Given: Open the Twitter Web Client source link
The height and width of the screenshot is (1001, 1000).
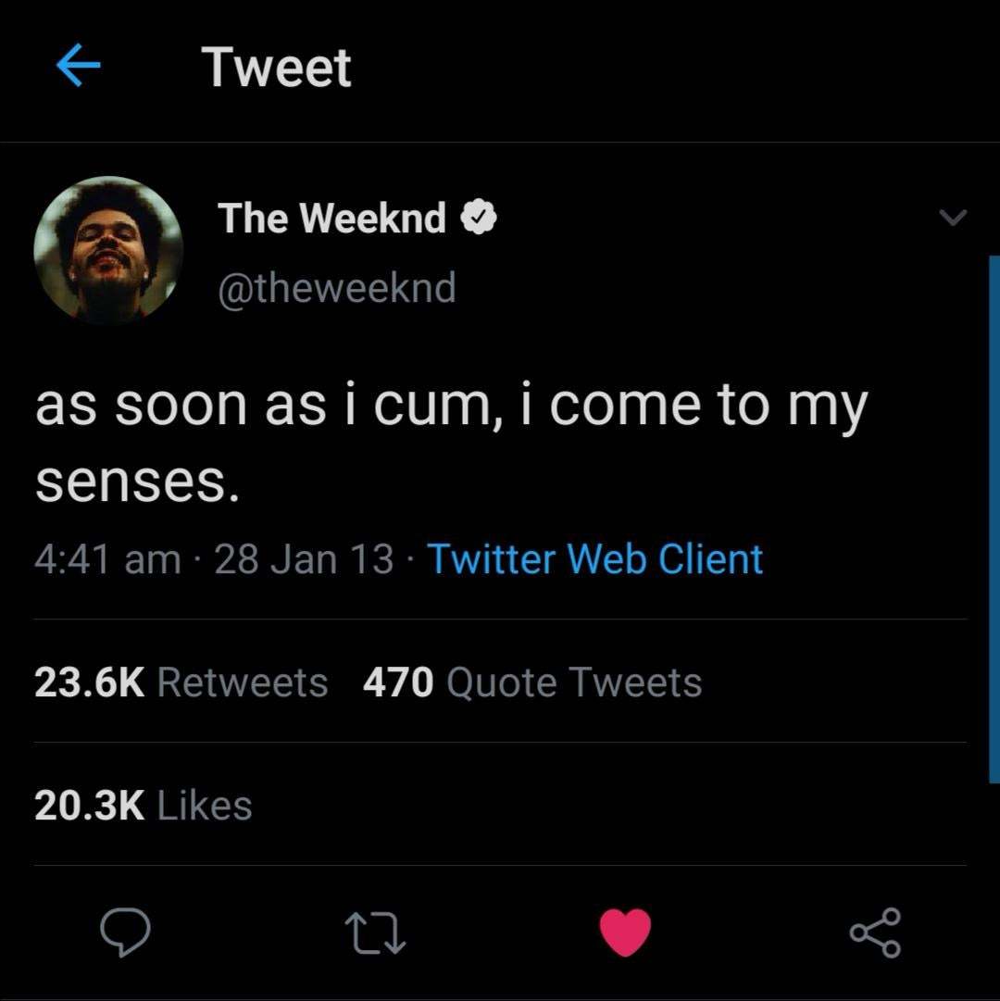Looking at the screenshot, I should pos(594,557).
